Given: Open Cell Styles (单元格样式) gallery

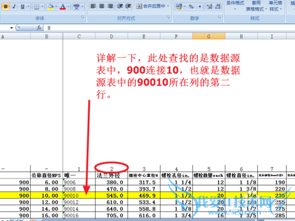Looking at the screenshot, I should click(276, 6).
